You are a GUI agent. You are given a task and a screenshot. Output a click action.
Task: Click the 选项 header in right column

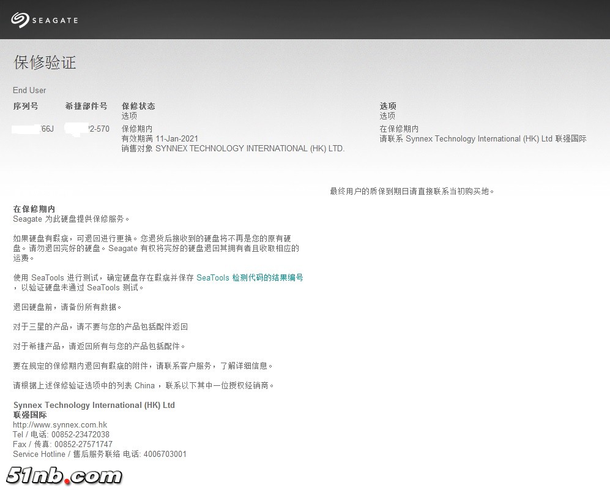click(x=388, y=106)
